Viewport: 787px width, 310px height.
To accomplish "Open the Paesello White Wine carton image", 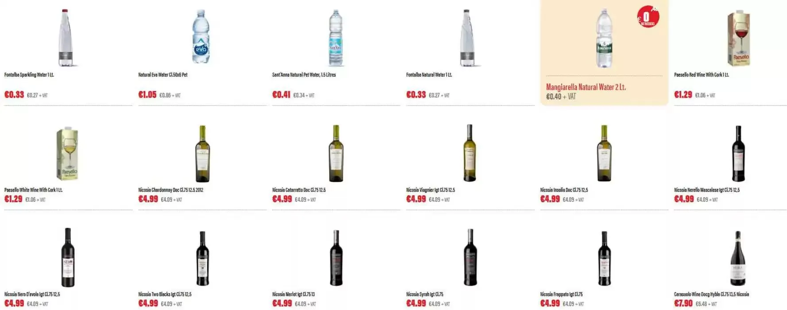I will [x=67, y=153].
